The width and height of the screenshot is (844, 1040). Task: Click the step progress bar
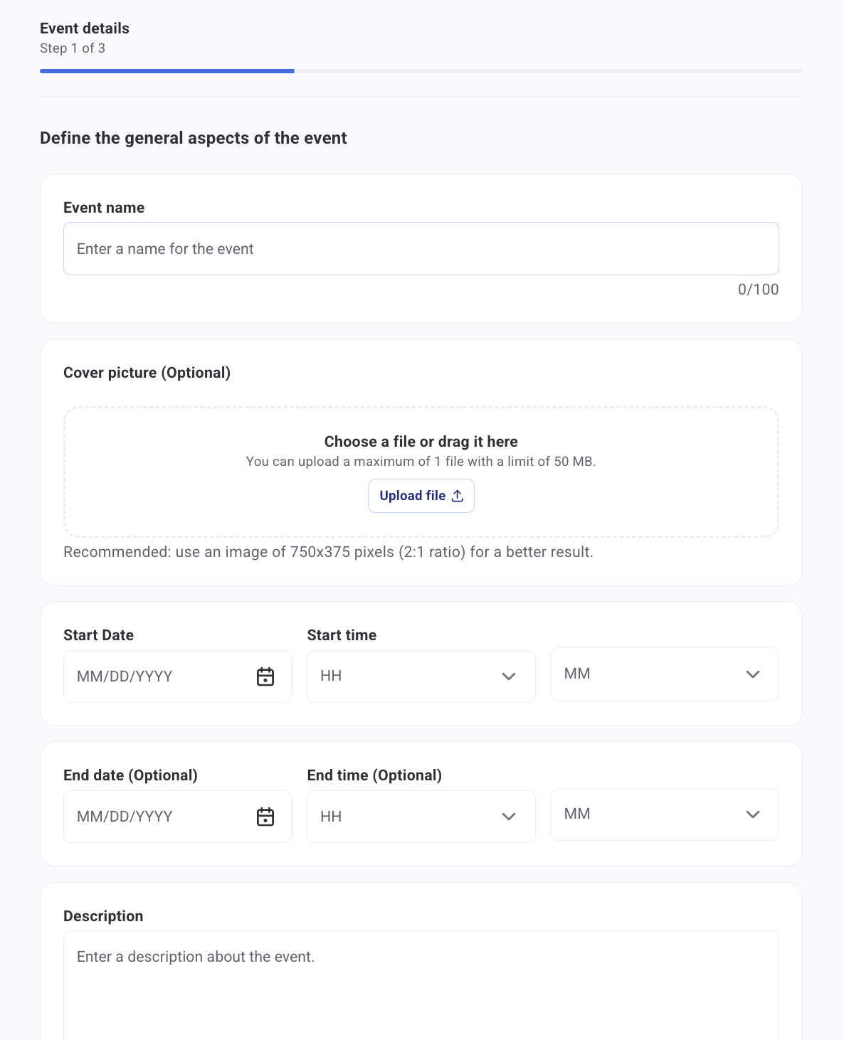point(421,71)
